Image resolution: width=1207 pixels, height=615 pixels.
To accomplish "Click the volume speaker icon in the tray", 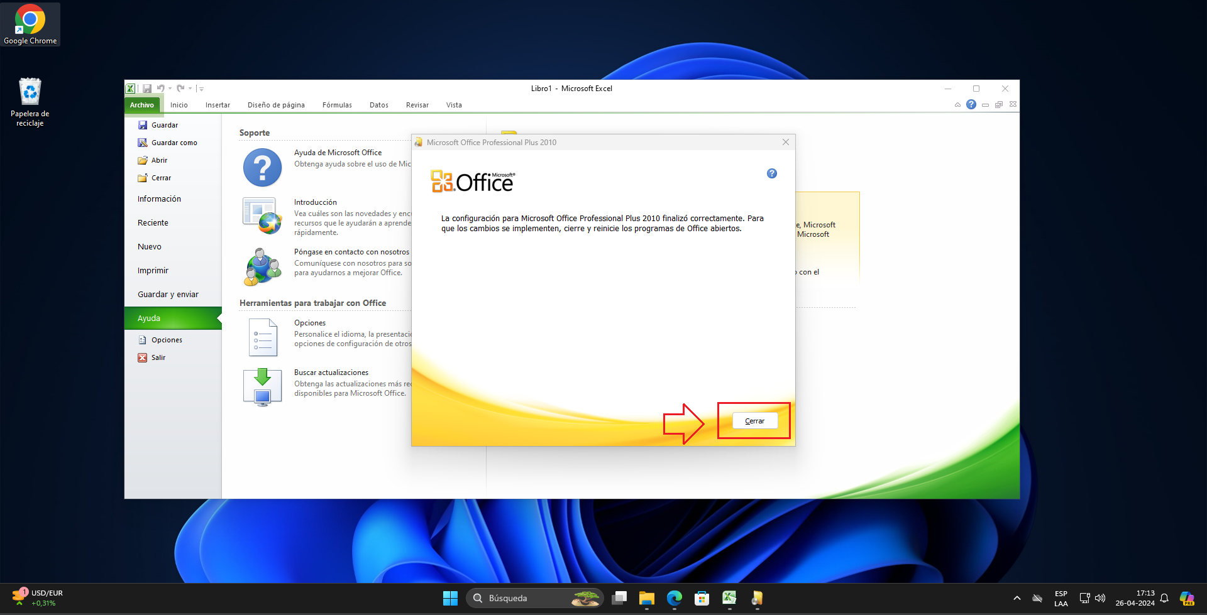I will pyautogui.click(x=1100, y=598).
